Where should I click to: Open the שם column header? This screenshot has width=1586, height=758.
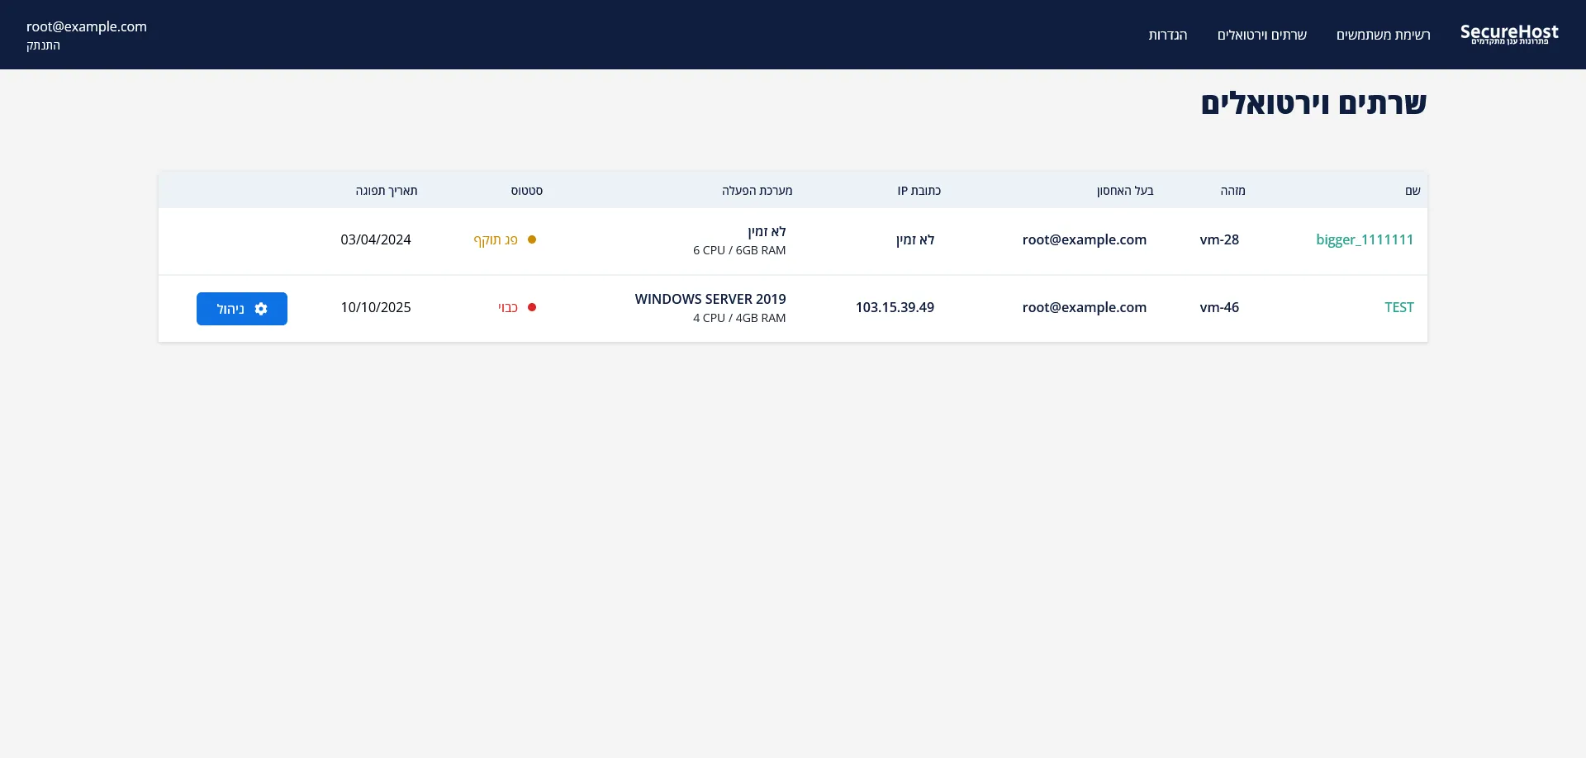1411,190
